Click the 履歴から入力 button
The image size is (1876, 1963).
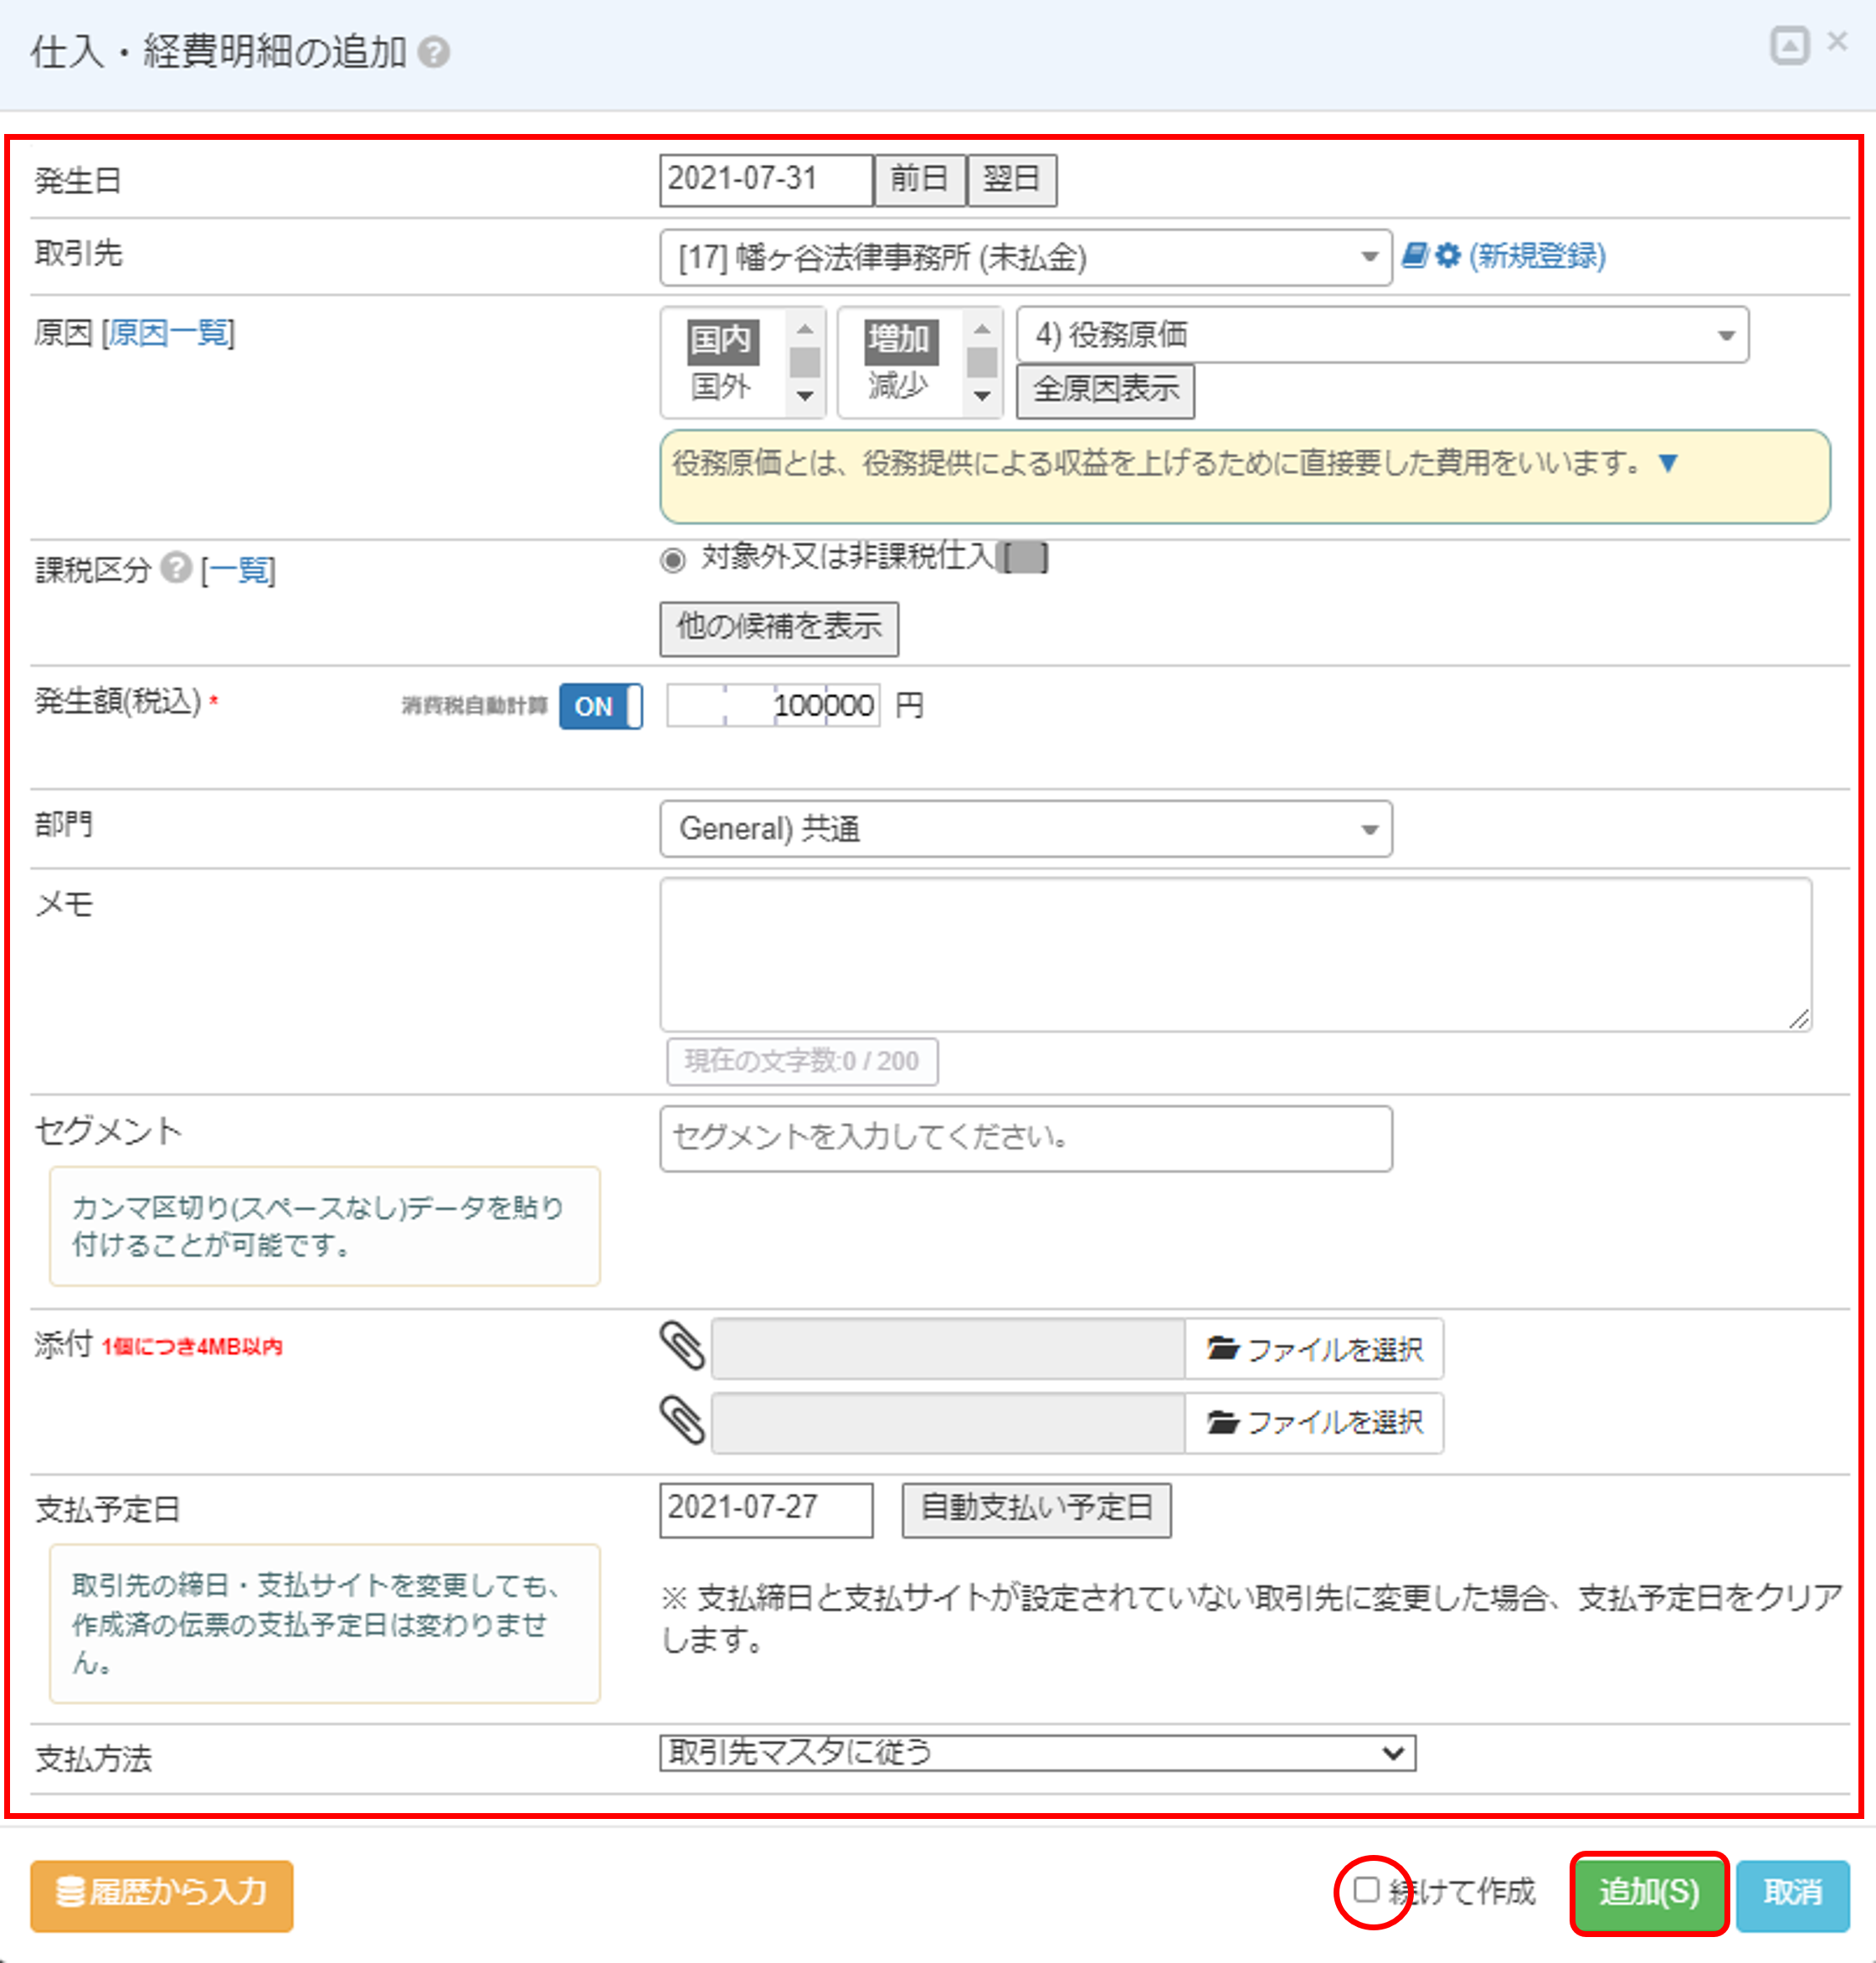click(x=162, y=1894)
